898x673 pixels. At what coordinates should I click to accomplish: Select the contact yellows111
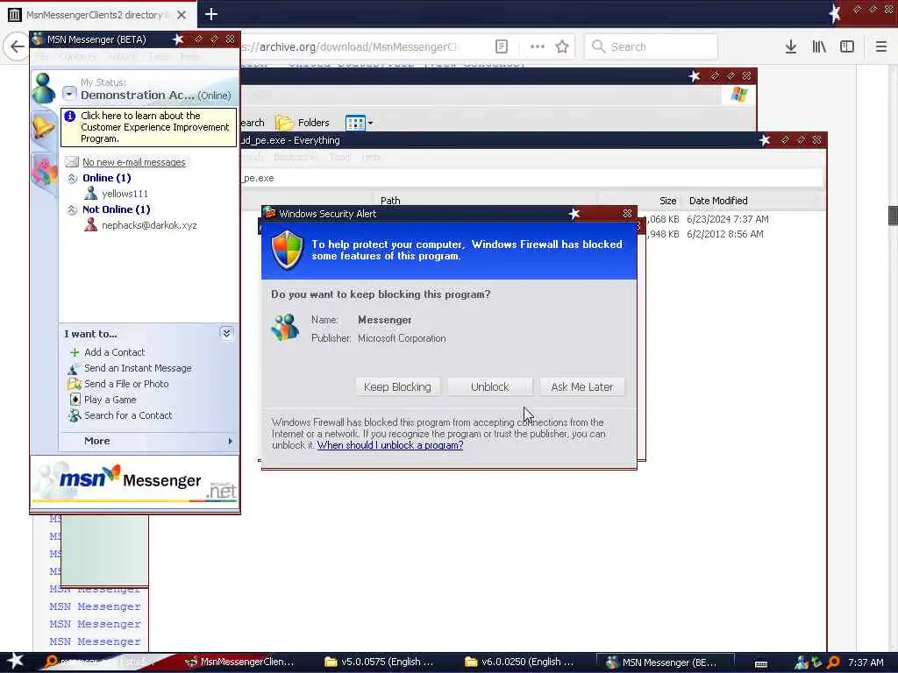125,194
